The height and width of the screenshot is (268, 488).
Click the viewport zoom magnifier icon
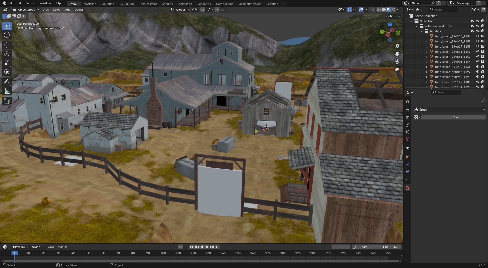coord(397,46)
